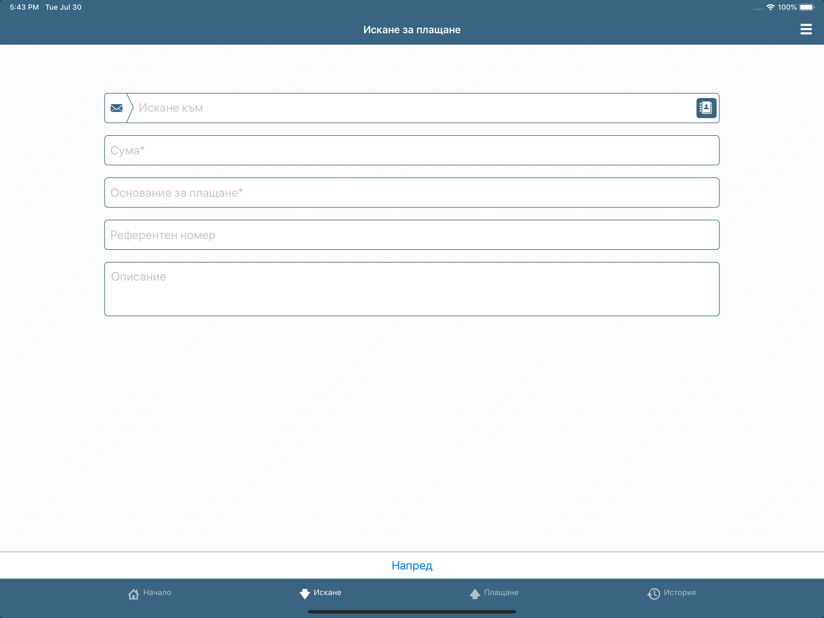Tap the Искане down-arrow icon
Viewport: 824px width, 618px height.
click(x=305, y=594)
